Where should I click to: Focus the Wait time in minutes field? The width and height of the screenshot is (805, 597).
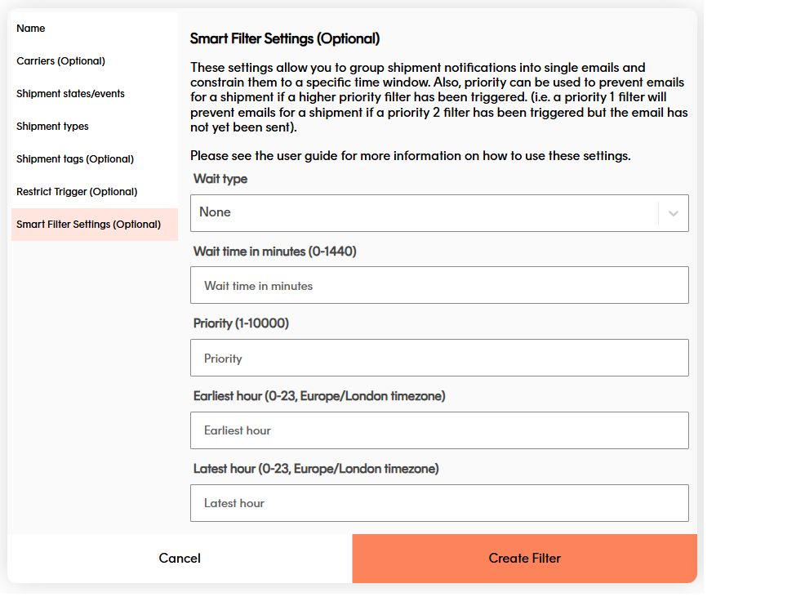click(x=439, y=286)
